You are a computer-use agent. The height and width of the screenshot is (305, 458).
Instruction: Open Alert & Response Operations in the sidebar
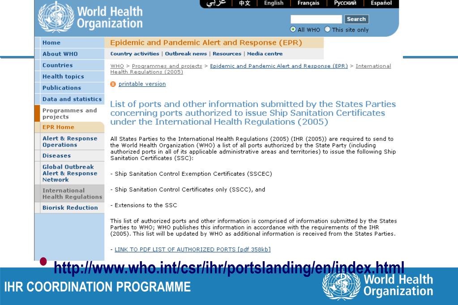pos(69,142)
